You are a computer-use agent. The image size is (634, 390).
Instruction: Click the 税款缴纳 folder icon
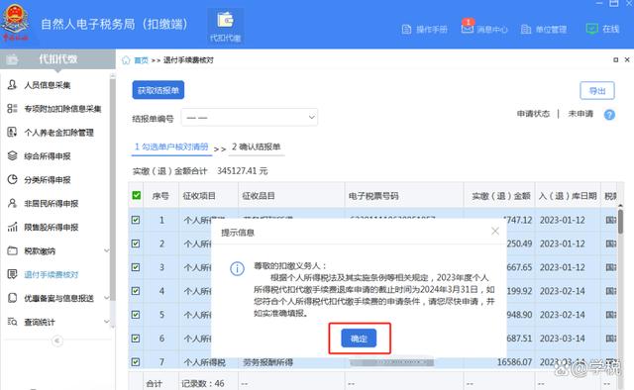click(13, 250)
